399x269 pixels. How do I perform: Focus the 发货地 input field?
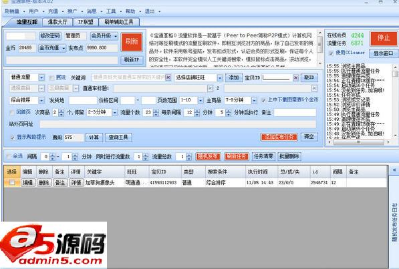tap(83, 100)
